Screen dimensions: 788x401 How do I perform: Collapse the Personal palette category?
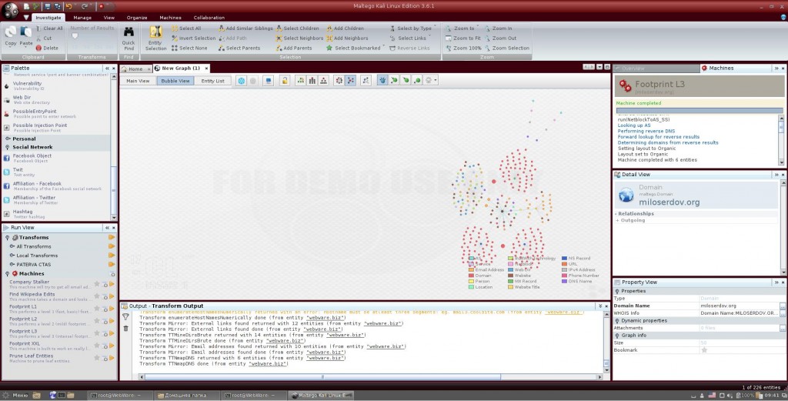pos(8,139)
